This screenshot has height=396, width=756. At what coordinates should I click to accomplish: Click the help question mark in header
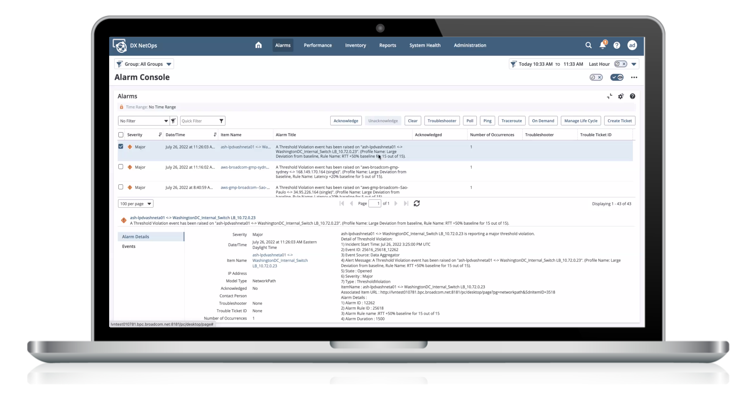pos(617,45)
